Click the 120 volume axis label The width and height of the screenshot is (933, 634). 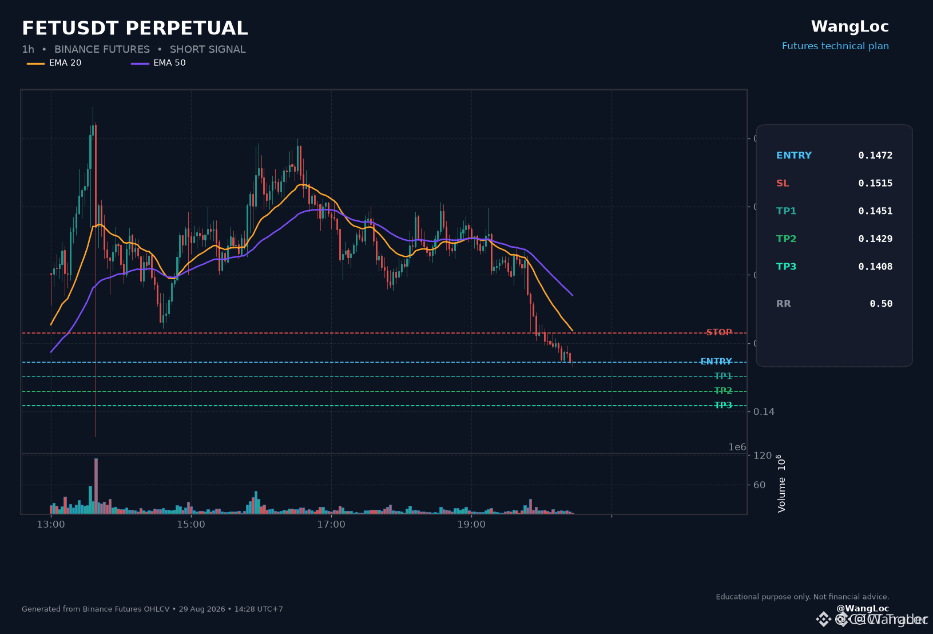763,455
